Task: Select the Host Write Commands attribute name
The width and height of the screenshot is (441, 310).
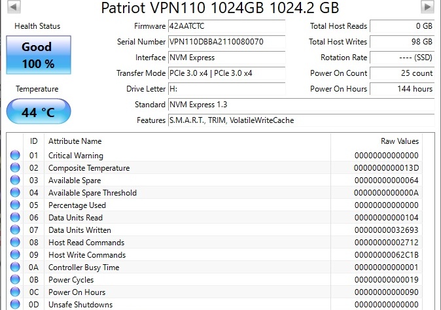Action: click(87, 255)
